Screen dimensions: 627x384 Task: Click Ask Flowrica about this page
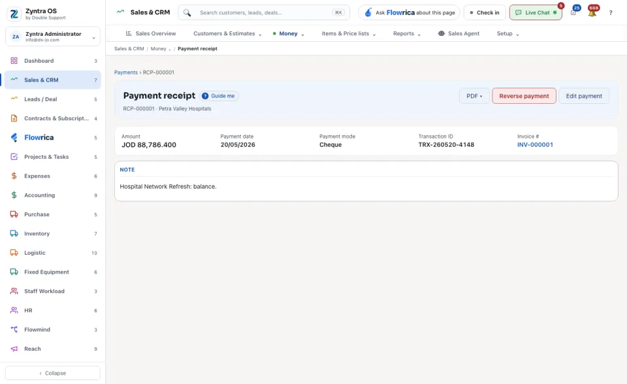[409, 12]
